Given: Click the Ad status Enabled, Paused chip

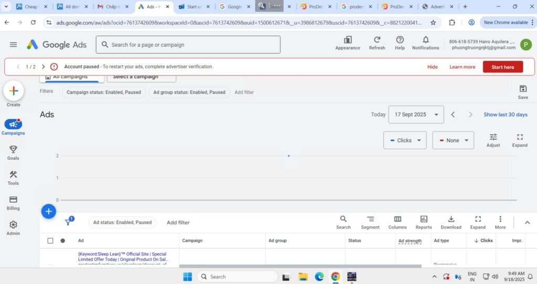Looking at the screenshot, I should [x=123, y=222].
